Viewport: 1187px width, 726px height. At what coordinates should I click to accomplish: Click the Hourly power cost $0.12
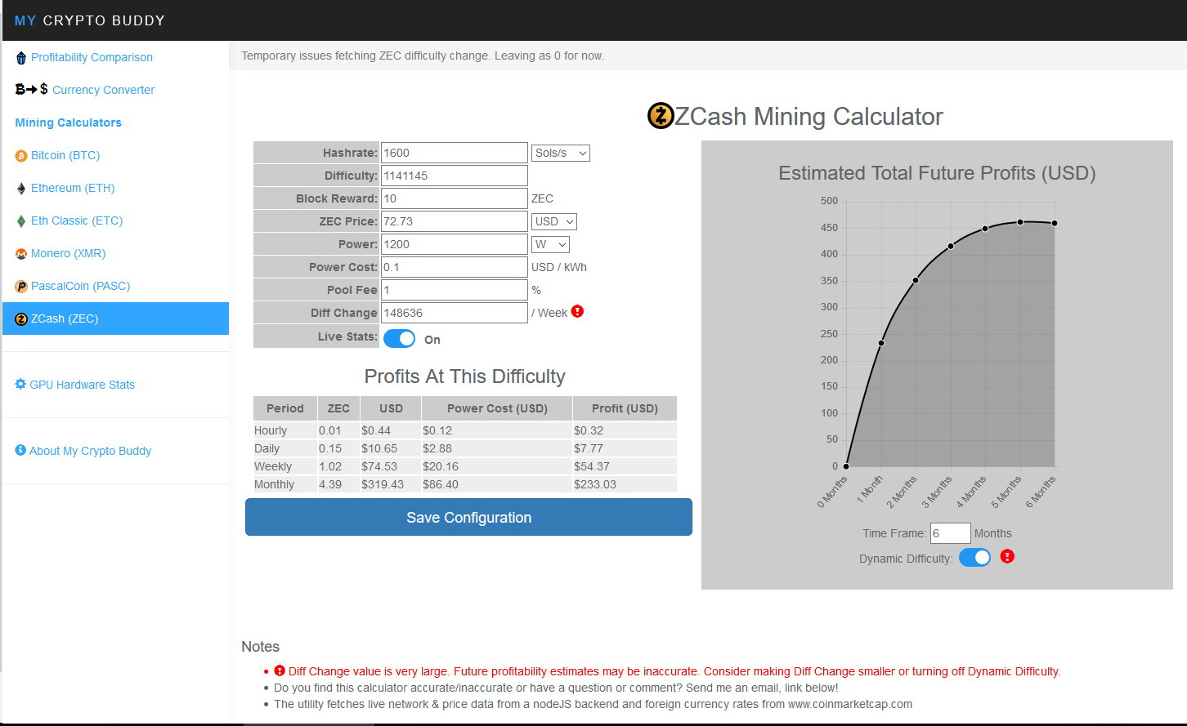pos(437,430)
